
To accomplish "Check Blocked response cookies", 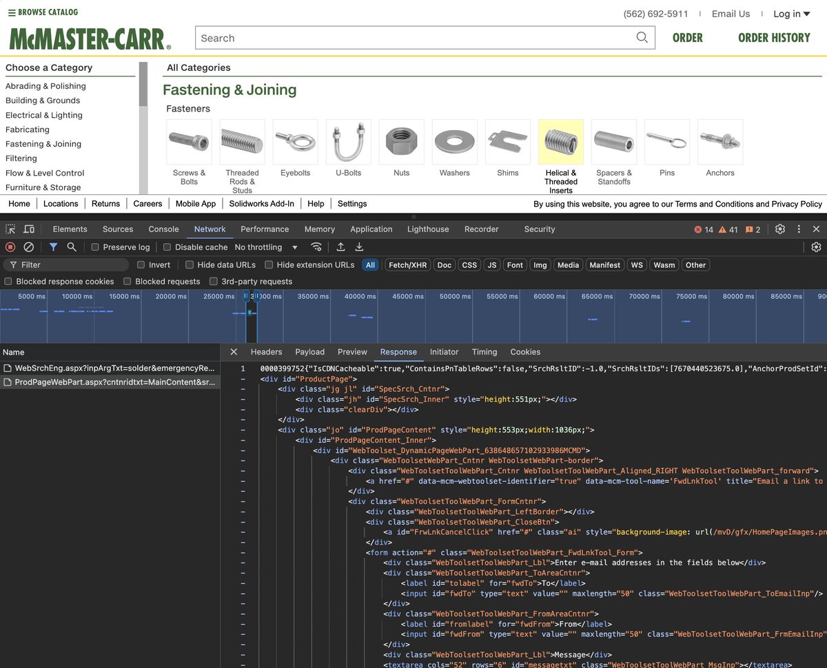I will (8, 282).
